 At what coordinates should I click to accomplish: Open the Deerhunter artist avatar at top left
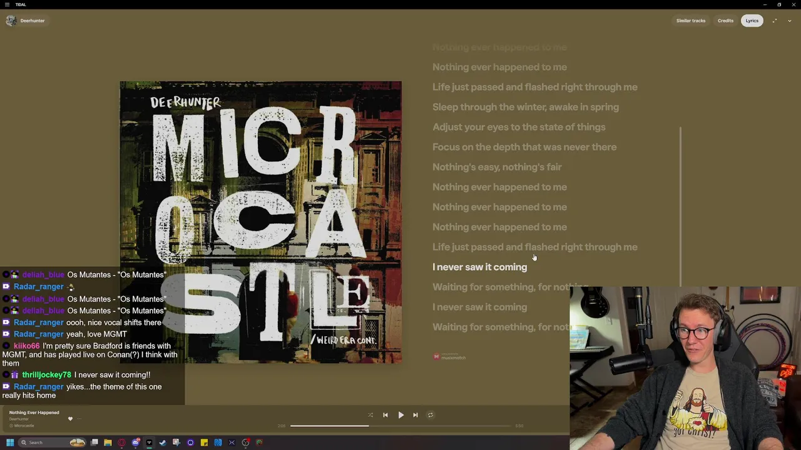(11, 21)
